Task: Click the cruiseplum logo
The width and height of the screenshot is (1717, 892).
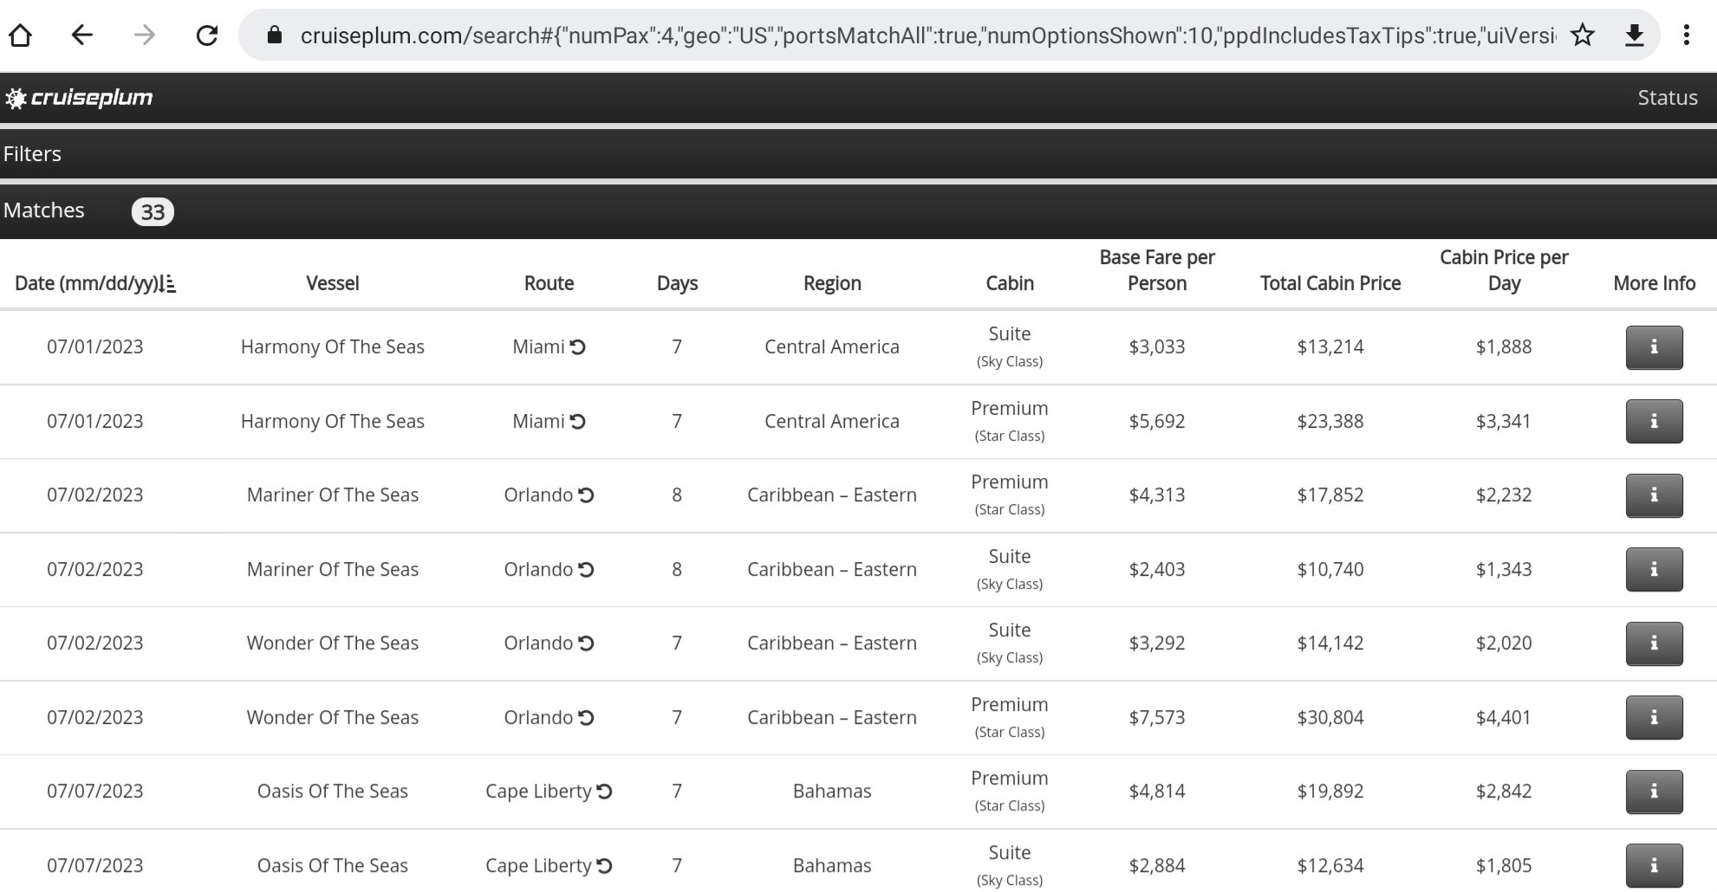Action: pyautogui.click(x=79, y=98)
